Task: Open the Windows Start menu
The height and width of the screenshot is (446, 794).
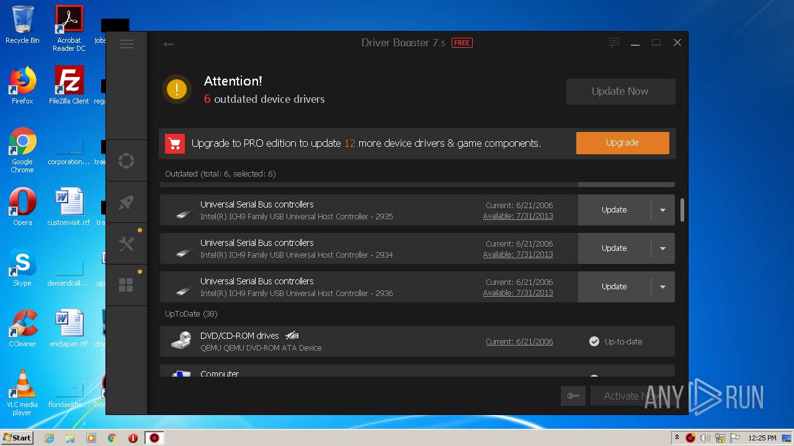Action: point(17,437)
